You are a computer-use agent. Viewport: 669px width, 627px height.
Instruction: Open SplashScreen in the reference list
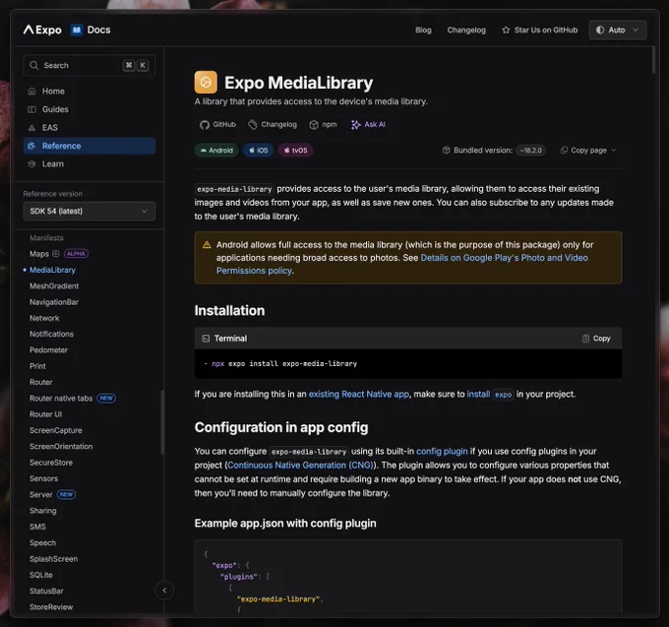point(54,559)
